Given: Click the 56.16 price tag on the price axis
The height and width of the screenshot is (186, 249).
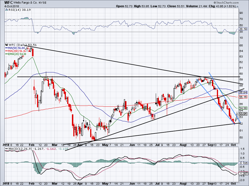Looking at the screenshot, I should (243, 97).
